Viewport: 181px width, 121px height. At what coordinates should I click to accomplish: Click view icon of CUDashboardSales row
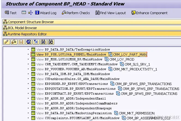coord(33,79)
